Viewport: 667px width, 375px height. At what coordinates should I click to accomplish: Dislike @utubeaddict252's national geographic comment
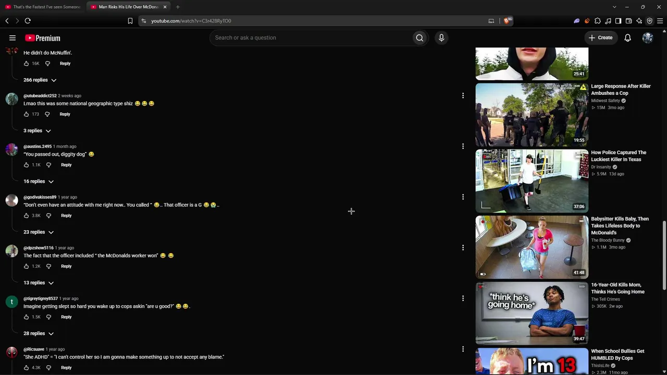click(47, 114)
